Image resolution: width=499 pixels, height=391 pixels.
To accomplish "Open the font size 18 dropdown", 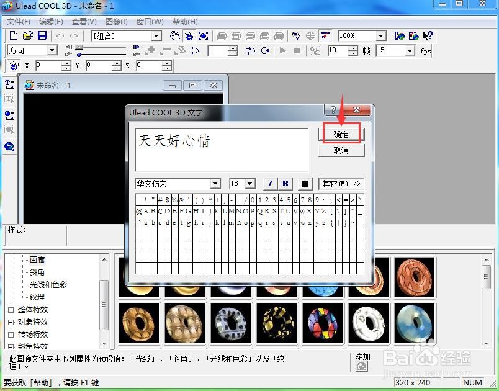I will pos(250,184).
